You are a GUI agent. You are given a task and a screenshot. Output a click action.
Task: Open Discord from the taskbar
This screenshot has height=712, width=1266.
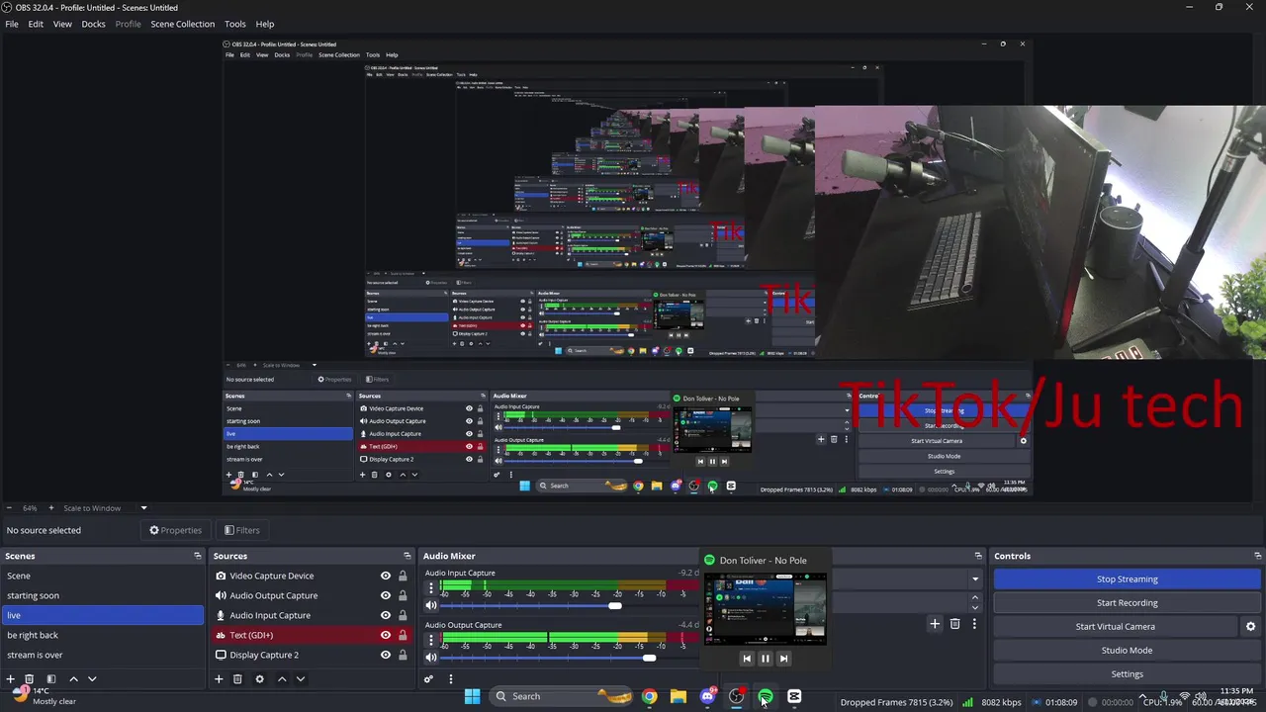[x=707, y=696]
